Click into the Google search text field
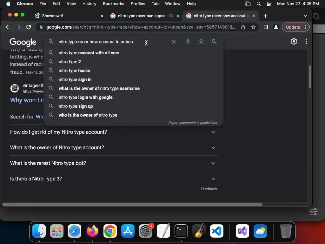The image size is (325, 244). pyautogui.click(x=114, y=42)
